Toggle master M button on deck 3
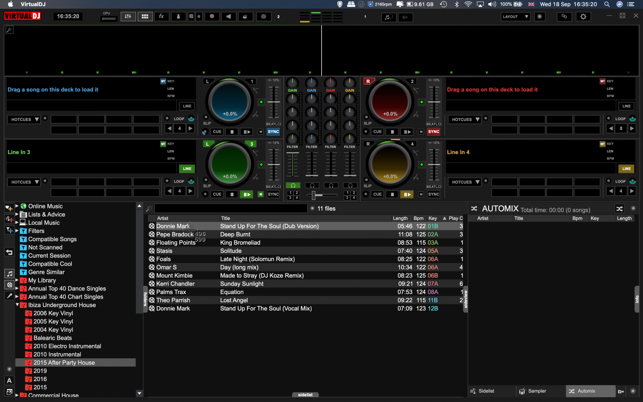 [260, 194]
